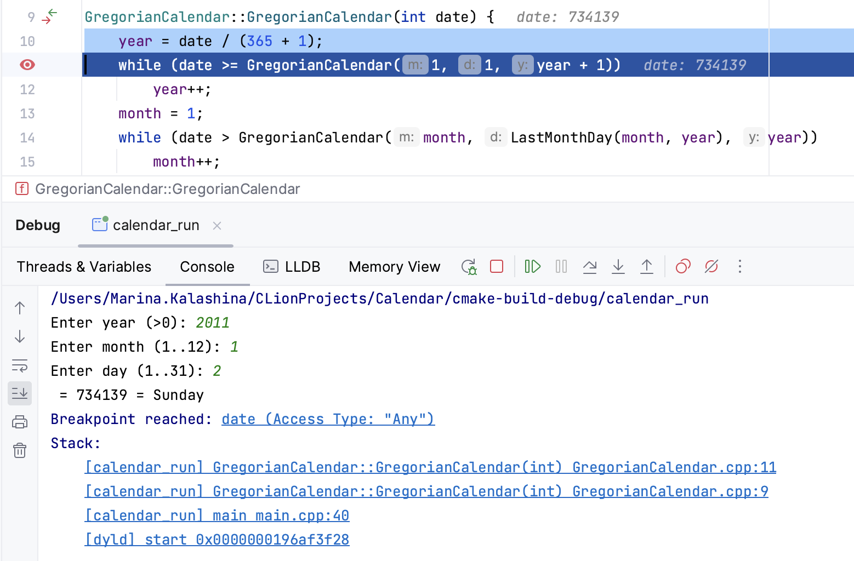Viewport: 854px width, 561px height.
Task: Click the Rerun debug calendar_run icon
Action: [469, 267]
